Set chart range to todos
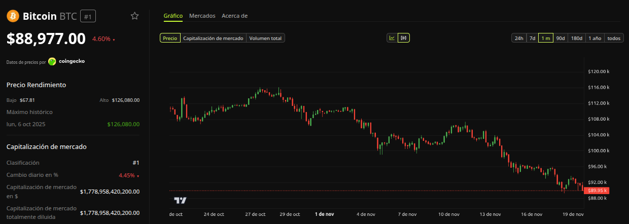 pyautogui.click(x=614, y=38)
